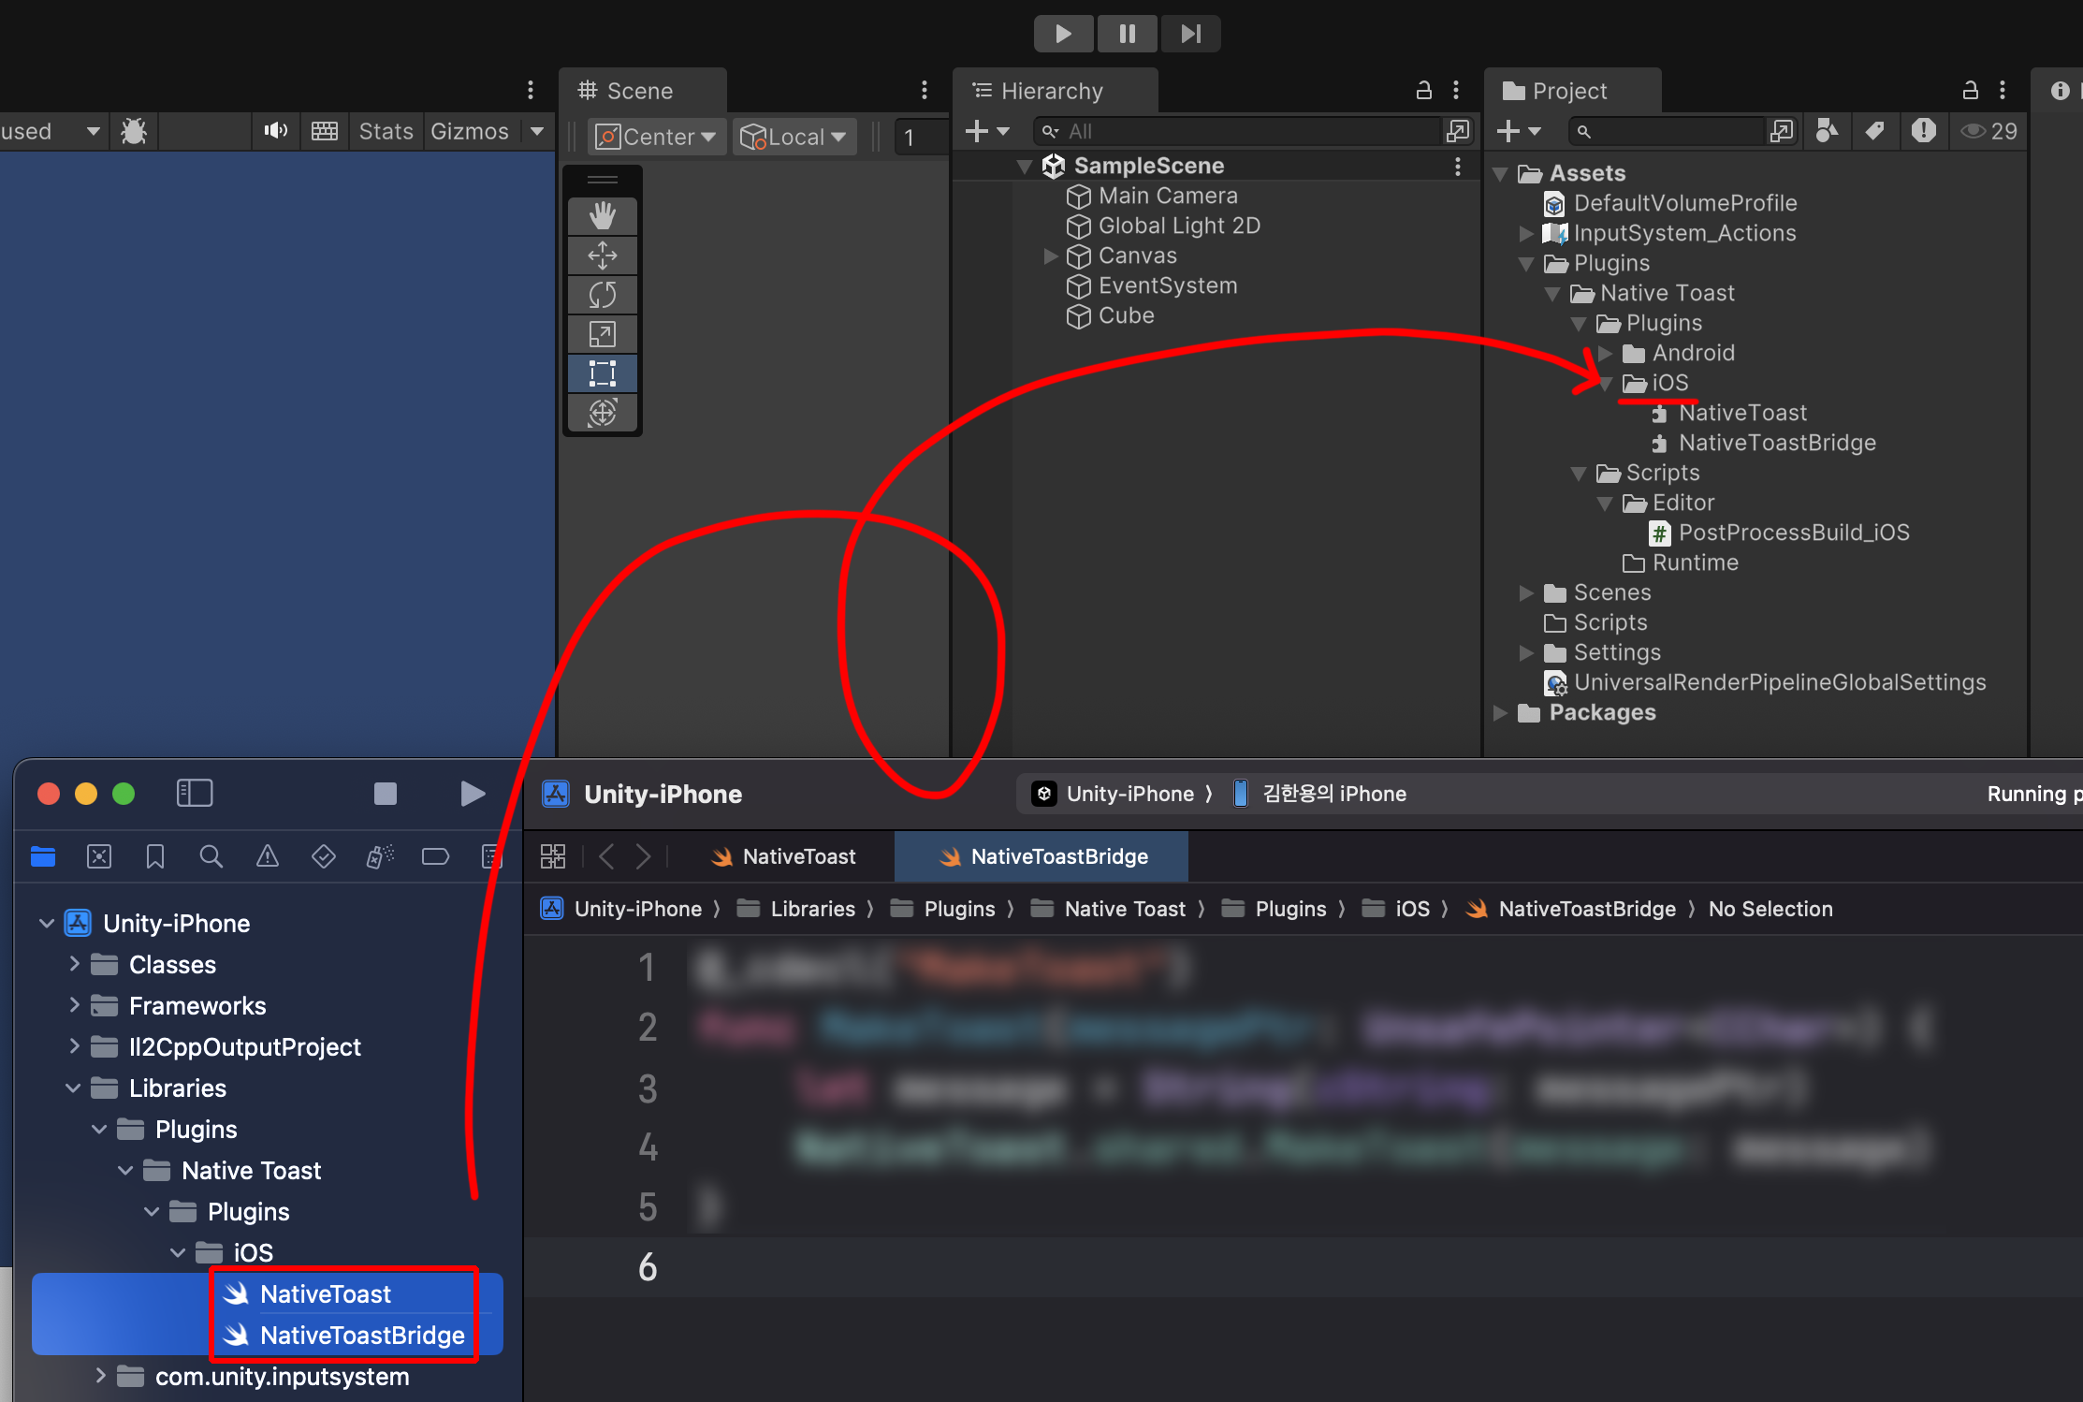The width and height of the screenshot is (2083, 1402).
Task: Select Cube object in Hierarchy
Action: tap(1127, 315)
